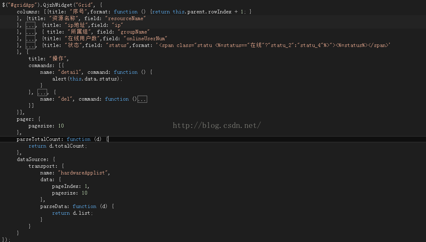This screenshot has height=242, width=426.
Task: Click d.list in the return statement
Action: [81, 213]
